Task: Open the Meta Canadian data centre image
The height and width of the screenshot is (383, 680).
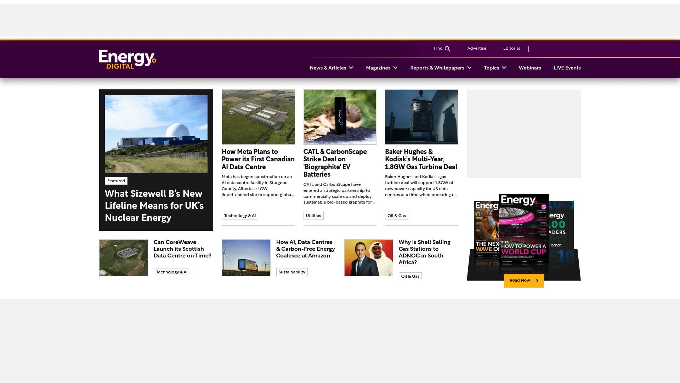Action: coord(258,117)
